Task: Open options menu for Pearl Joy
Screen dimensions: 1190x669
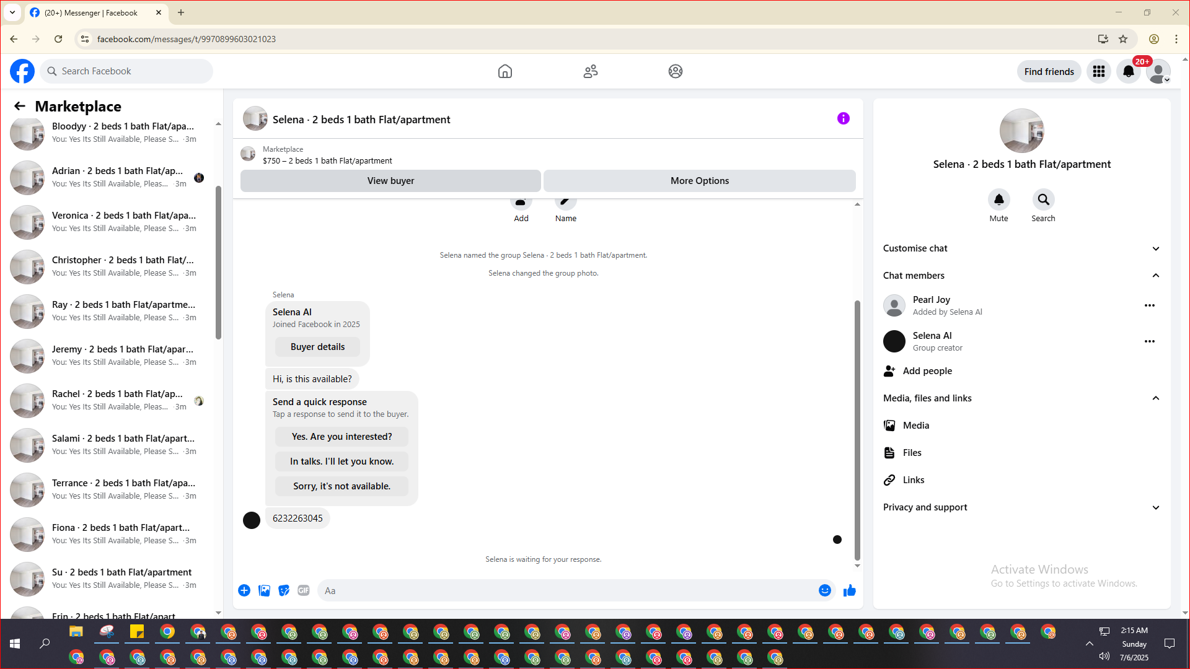Action: [x=1149, y=305]
